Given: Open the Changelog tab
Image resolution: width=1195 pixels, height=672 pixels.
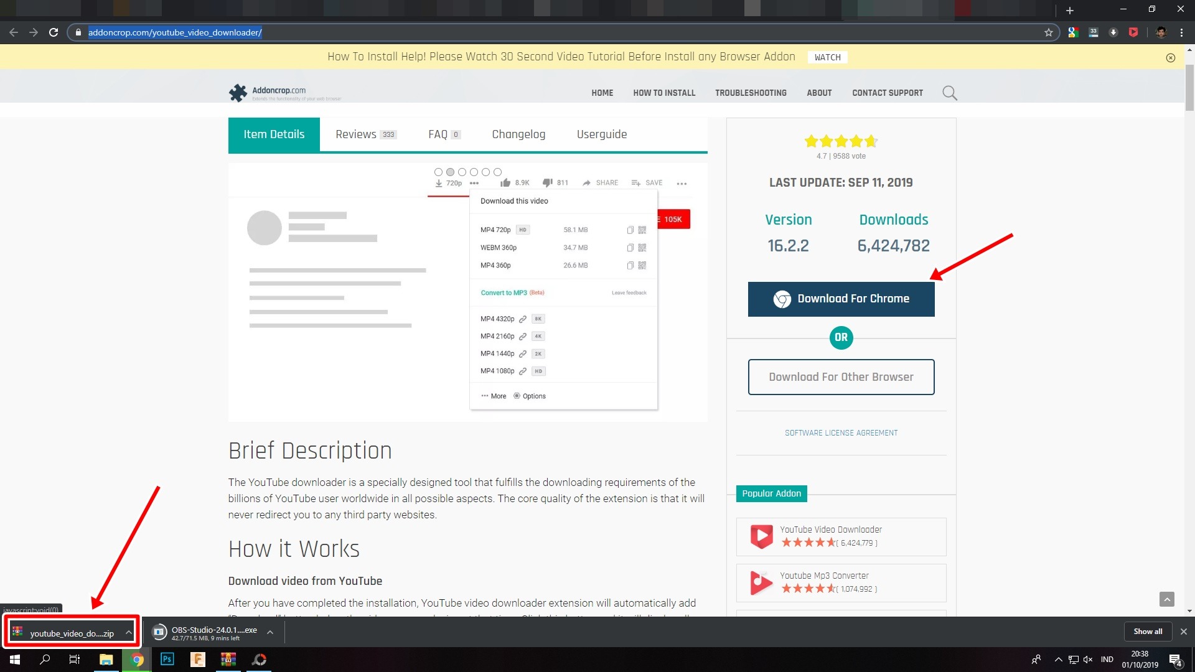Looking at the screenshot, I should [x=518, y=134].
